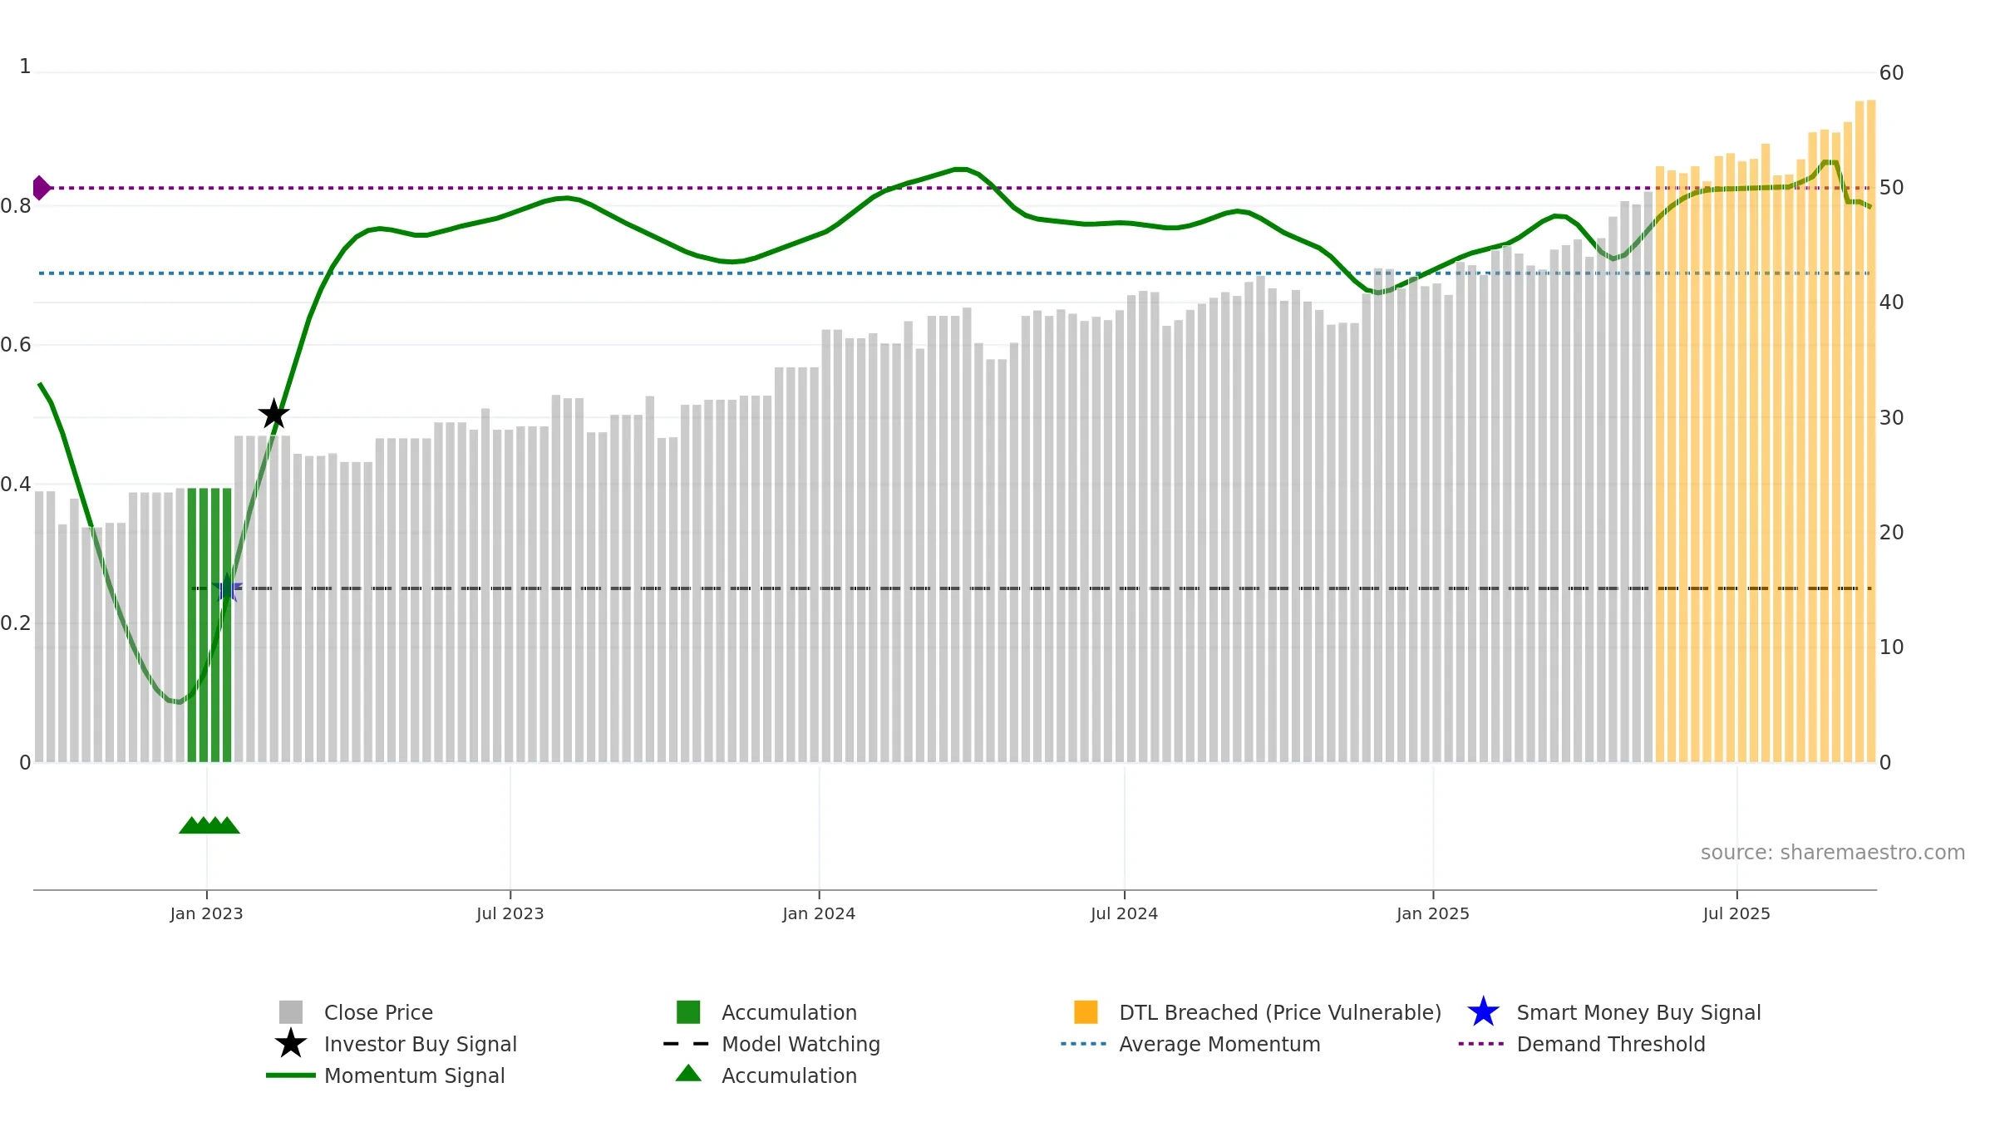
Task: Toggle DTL Breached (Price Vulnerable) legend entry
Action: 1258,1012
